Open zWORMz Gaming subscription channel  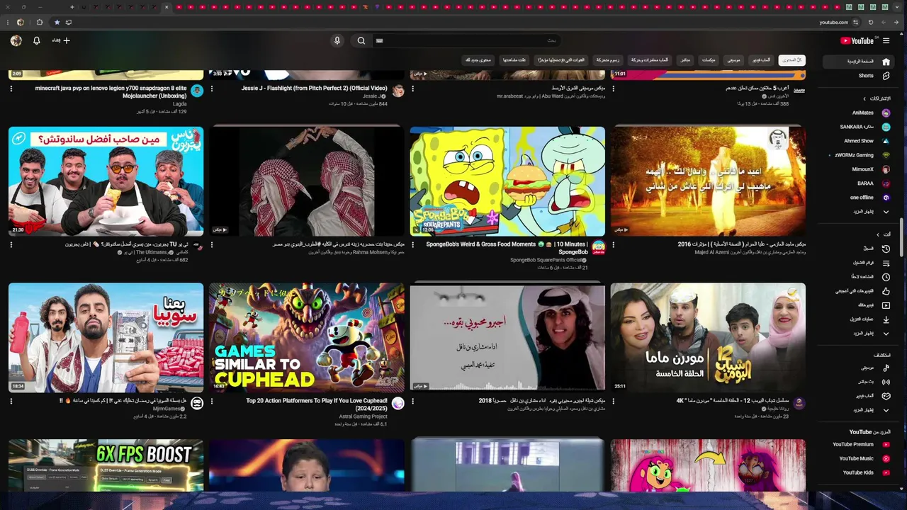tap(860, 155)
